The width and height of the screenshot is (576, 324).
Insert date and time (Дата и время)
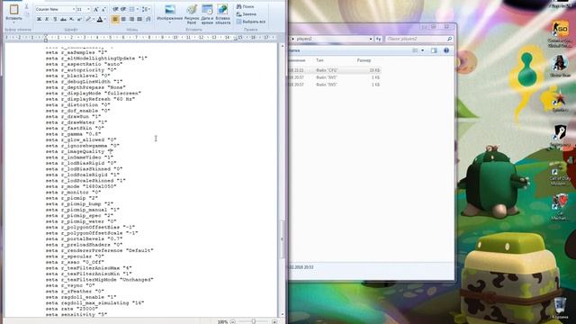[x=207, y=14]
